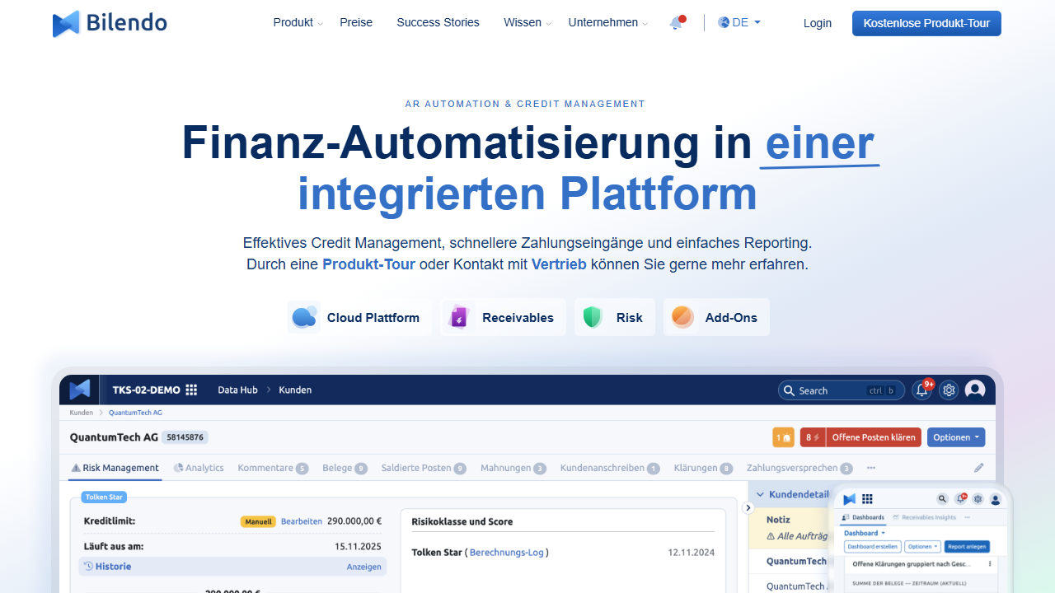Click the Bearbeiten link beside Kreditlimit
The height and width of the screenshot is (593, 1055).
click(302, 521)
